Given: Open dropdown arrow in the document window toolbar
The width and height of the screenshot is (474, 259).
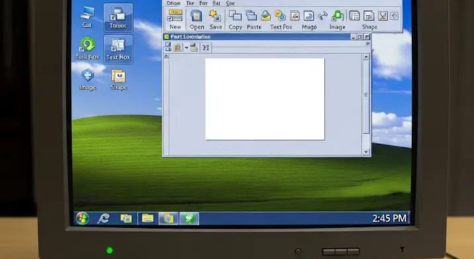Looking at the screenshot, I should coord(186,48).
